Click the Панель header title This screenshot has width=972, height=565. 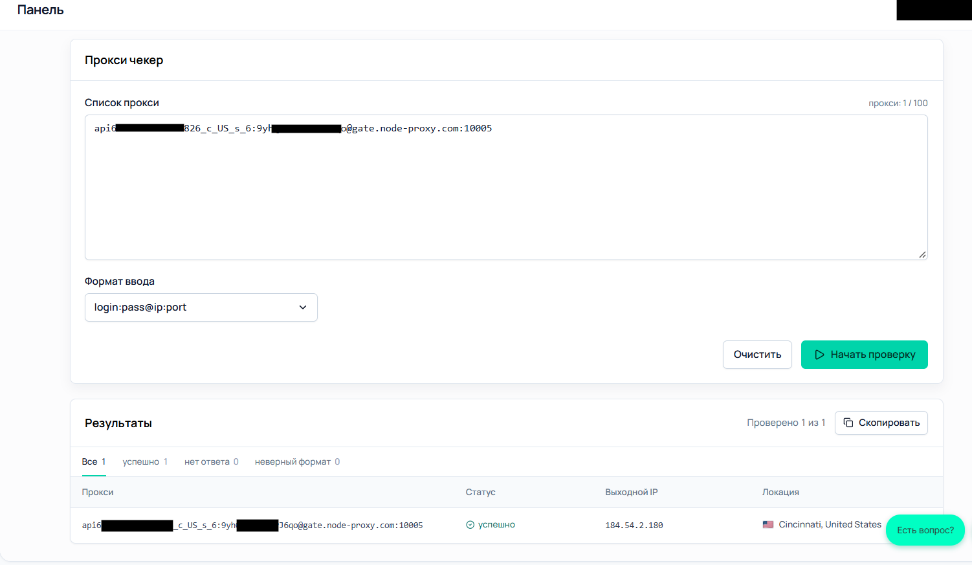(x=41, y=10)
